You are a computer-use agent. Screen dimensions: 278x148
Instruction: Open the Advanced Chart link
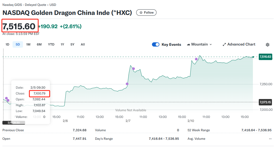pos(239,44)
